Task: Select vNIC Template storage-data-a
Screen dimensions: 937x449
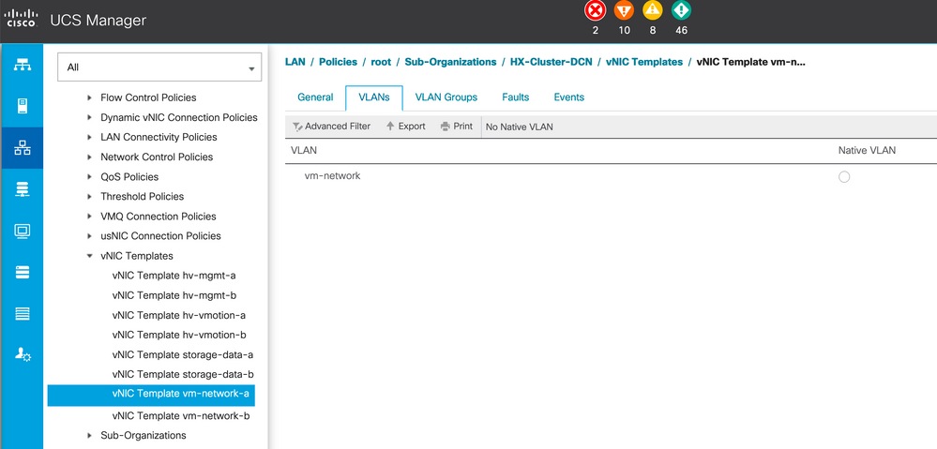Action: tap(183, 354)
